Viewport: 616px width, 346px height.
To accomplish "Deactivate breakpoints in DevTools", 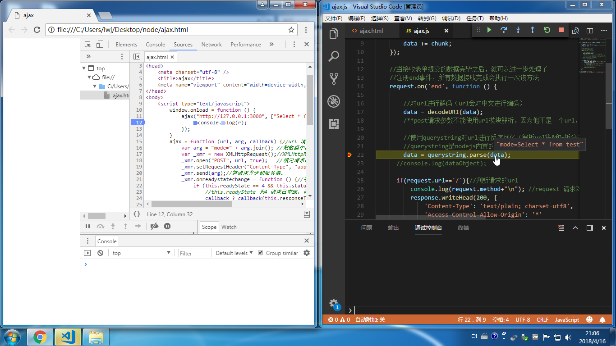I will 154,226.
